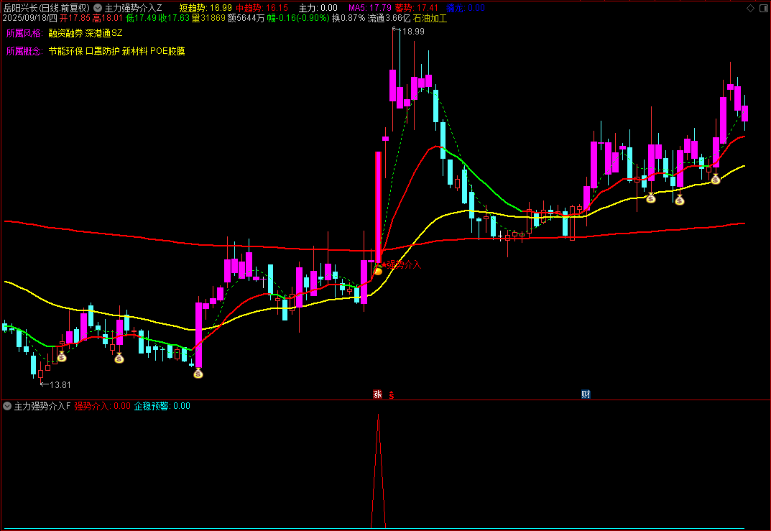Click the 强势介入: 0.00 sub-panel value
The width and height of the screenshot is (771, 531).
pos(102,406)
